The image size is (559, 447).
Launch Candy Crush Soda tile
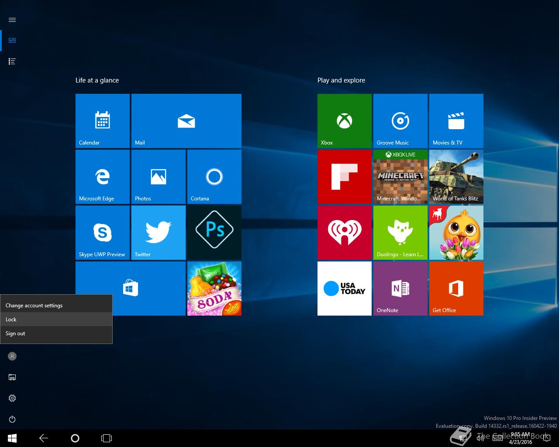[214, 289]
